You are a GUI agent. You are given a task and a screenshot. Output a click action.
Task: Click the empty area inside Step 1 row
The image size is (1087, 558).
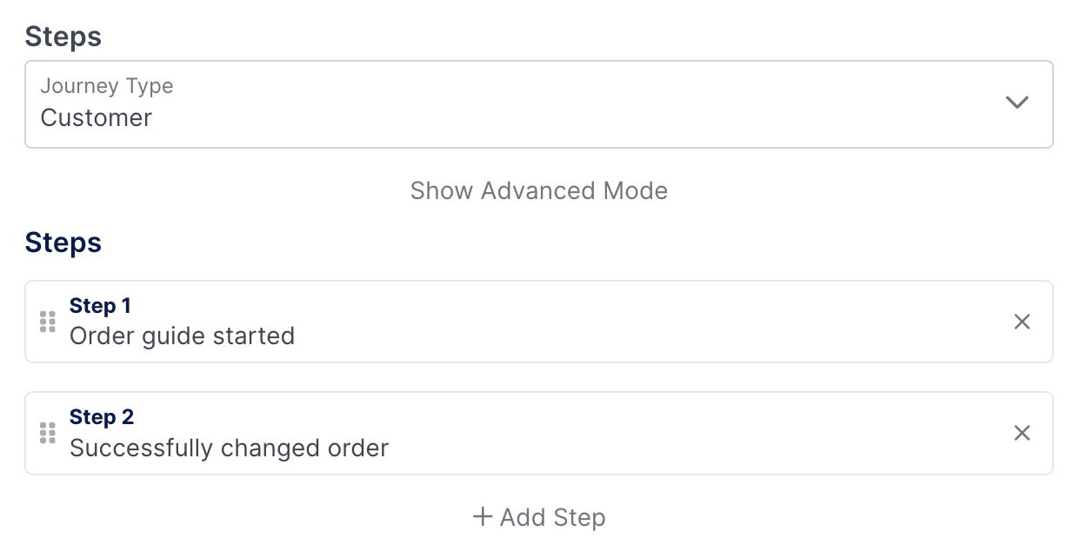pos(652,322)
